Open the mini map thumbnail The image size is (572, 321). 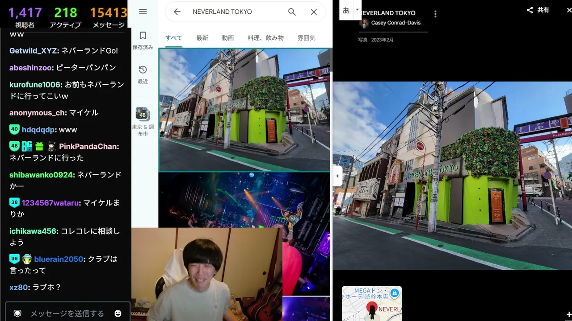[x=372, y=304]
